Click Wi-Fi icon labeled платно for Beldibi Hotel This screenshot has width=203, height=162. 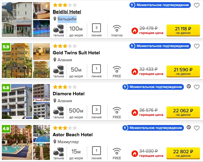tap(117, 29)
